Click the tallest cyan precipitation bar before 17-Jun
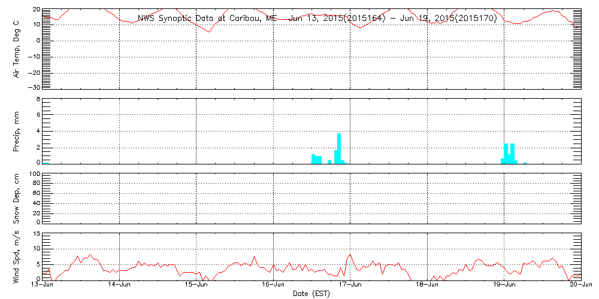 339,148
